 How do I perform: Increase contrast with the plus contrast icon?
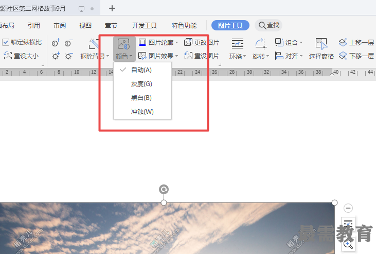click(x=56, y=43)
